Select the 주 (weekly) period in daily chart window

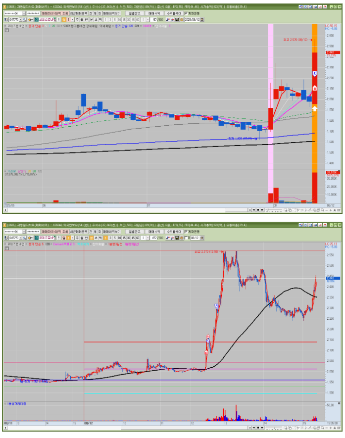(x=77, y=20)
